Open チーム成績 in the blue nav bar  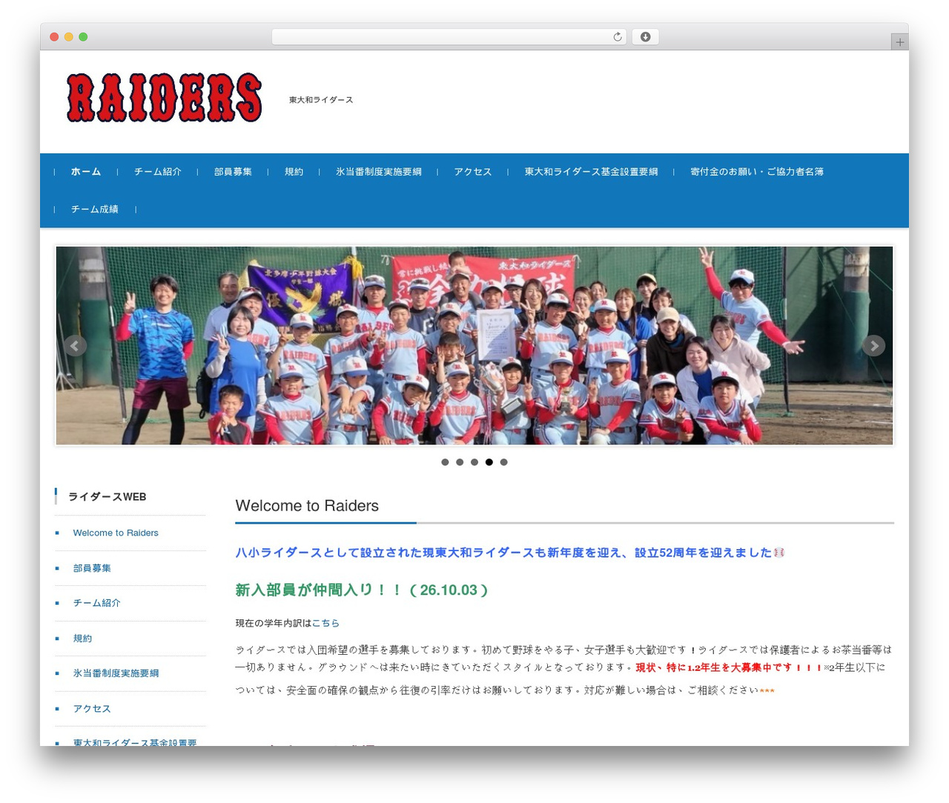[x=94, y=210]
